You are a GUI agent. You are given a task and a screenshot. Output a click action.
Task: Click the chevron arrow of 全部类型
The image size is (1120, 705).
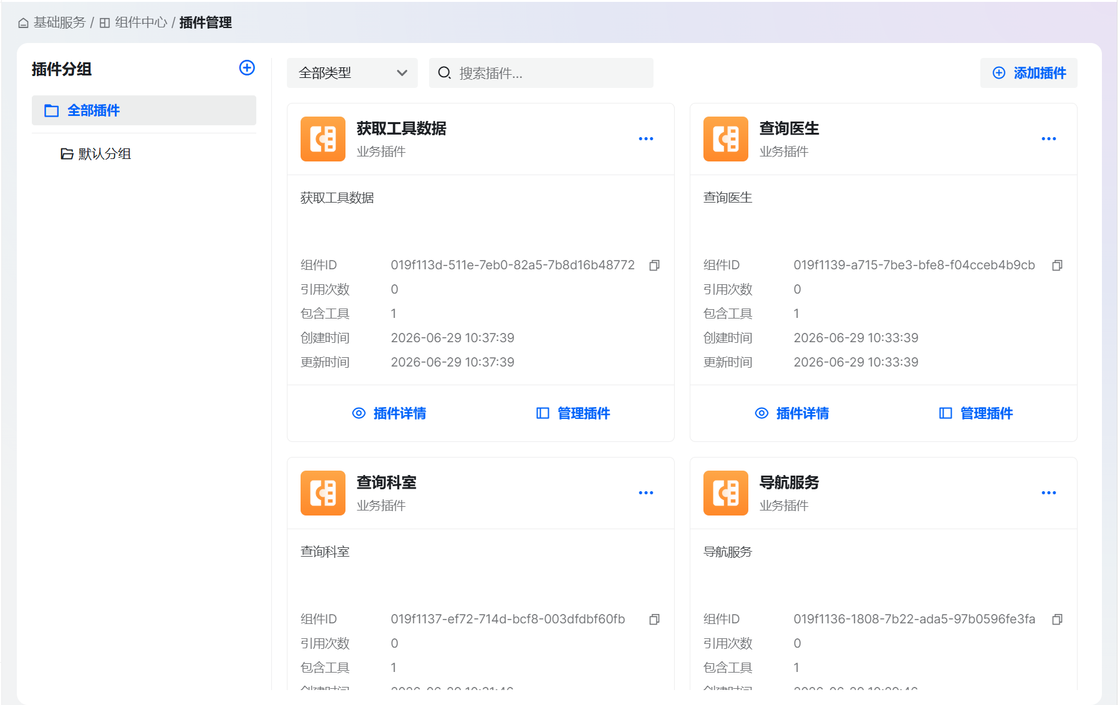pos(402,73)
